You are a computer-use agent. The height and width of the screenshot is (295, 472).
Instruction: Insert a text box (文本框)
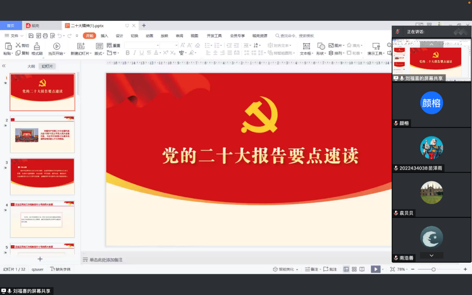tap(306, 46)
